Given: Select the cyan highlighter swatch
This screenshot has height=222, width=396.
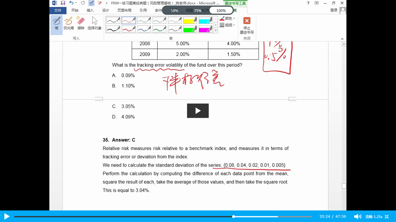Looking at the screenshot, I should (x=206, y=20).
